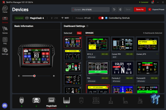This screenshot has width=166, height=110.
Task: Open the Home sidebar page
Action: [x=5, y=9]
